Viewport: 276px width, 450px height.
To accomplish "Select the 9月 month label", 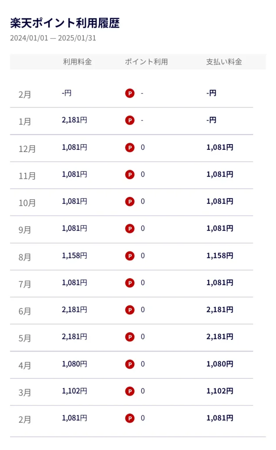I will click(25, 230).
